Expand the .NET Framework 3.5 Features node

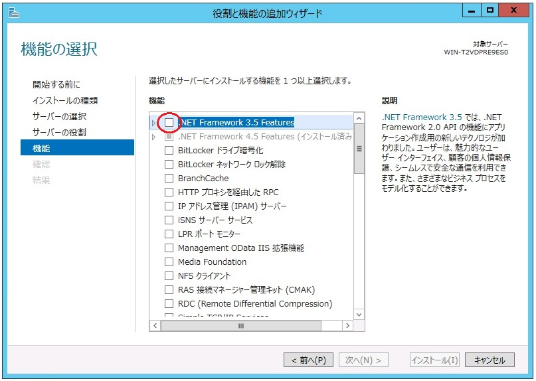[x=154, y=123]
